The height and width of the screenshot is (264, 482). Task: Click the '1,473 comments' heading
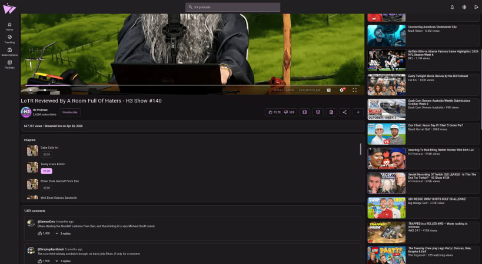(x=35, y=211)
